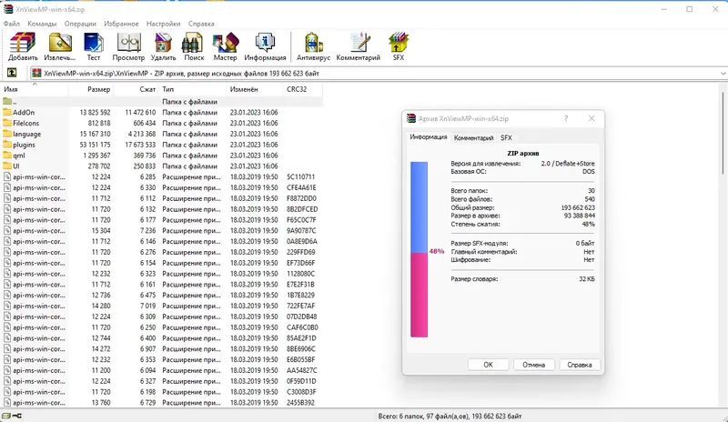Open the Избранное menu
The image size is (728, 422).
click(x=121, y=24)
